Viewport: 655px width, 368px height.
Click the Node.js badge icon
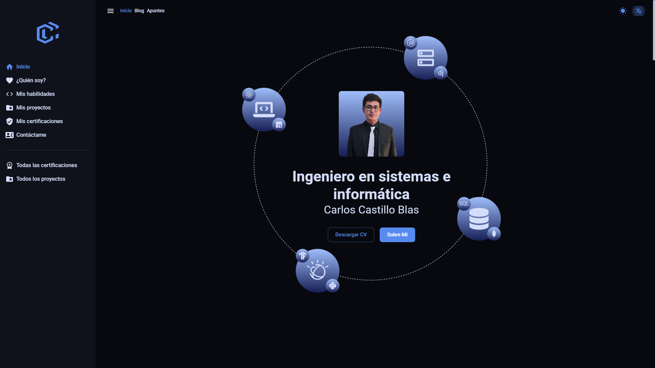click(411, 43)
